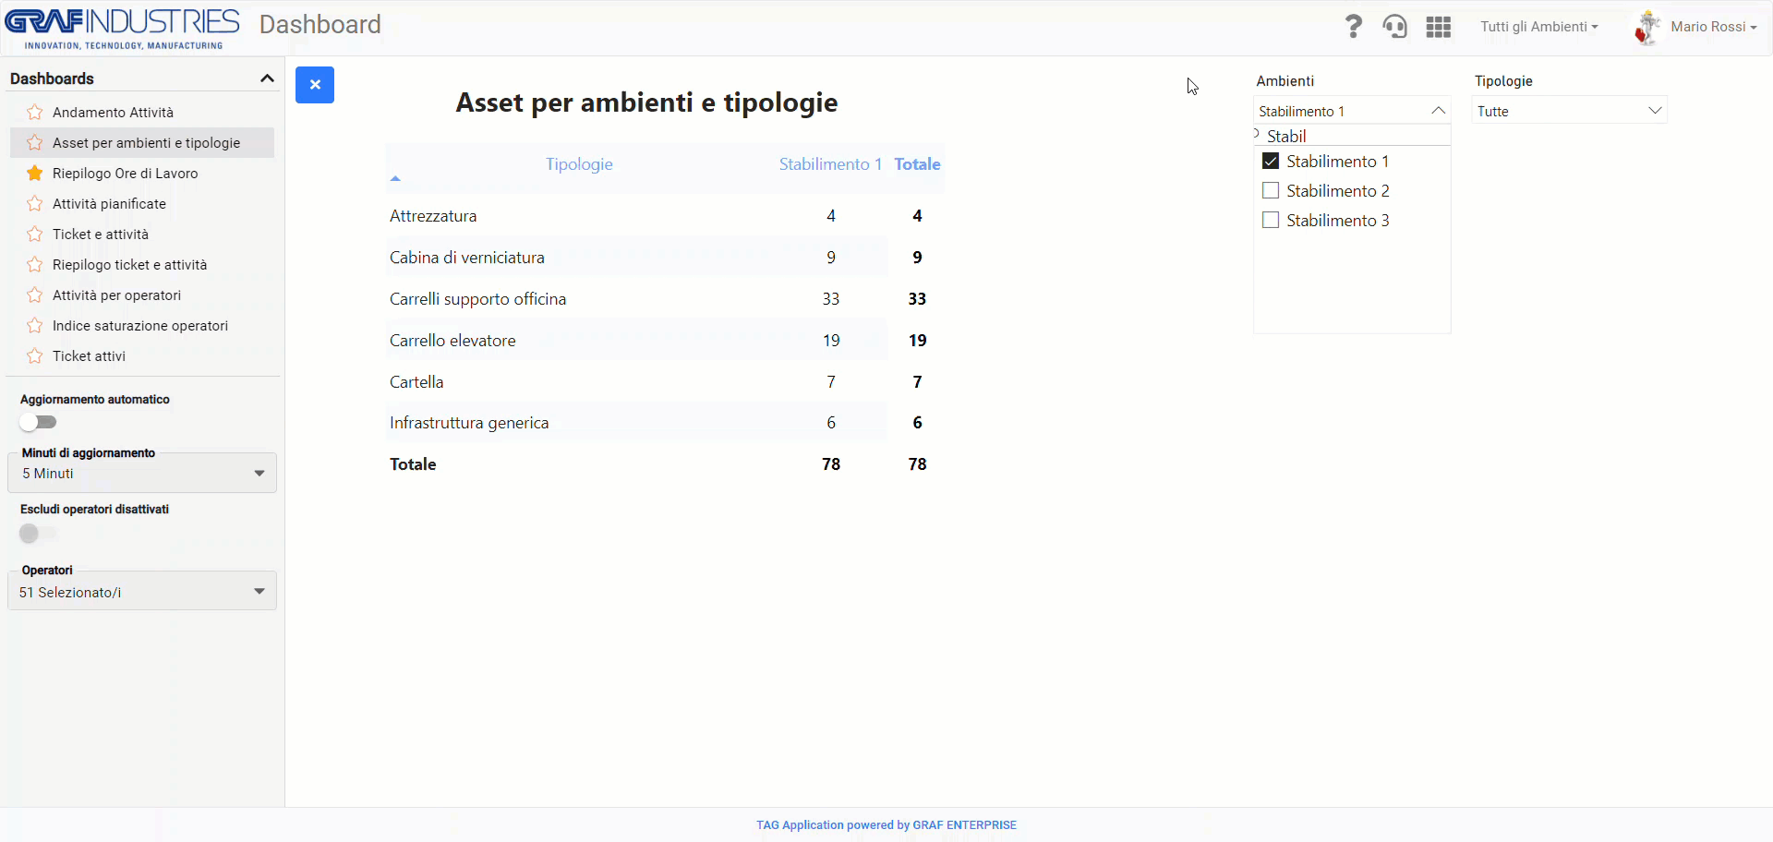
Task: Uncheck the Stabilimento 1 checkbox
Action: pyautogui.click(x=1271, y=161)
